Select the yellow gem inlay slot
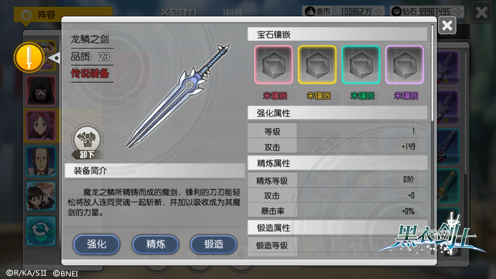Viewport: 496px width, 279px height. coord(317,65)
